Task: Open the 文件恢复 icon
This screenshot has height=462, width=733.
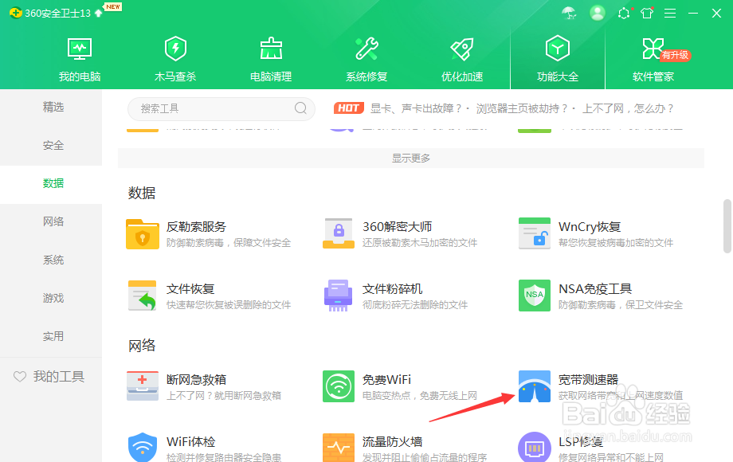Action: [x=143, y=296]
